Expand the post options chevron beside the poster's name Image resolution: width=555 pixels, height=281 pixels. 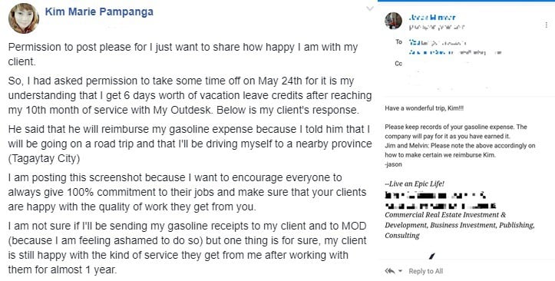tap(370, 8)
